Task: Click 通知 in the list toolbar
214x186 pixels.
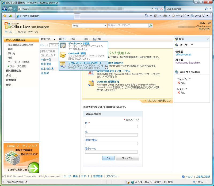Action: (x=86, y=39)
